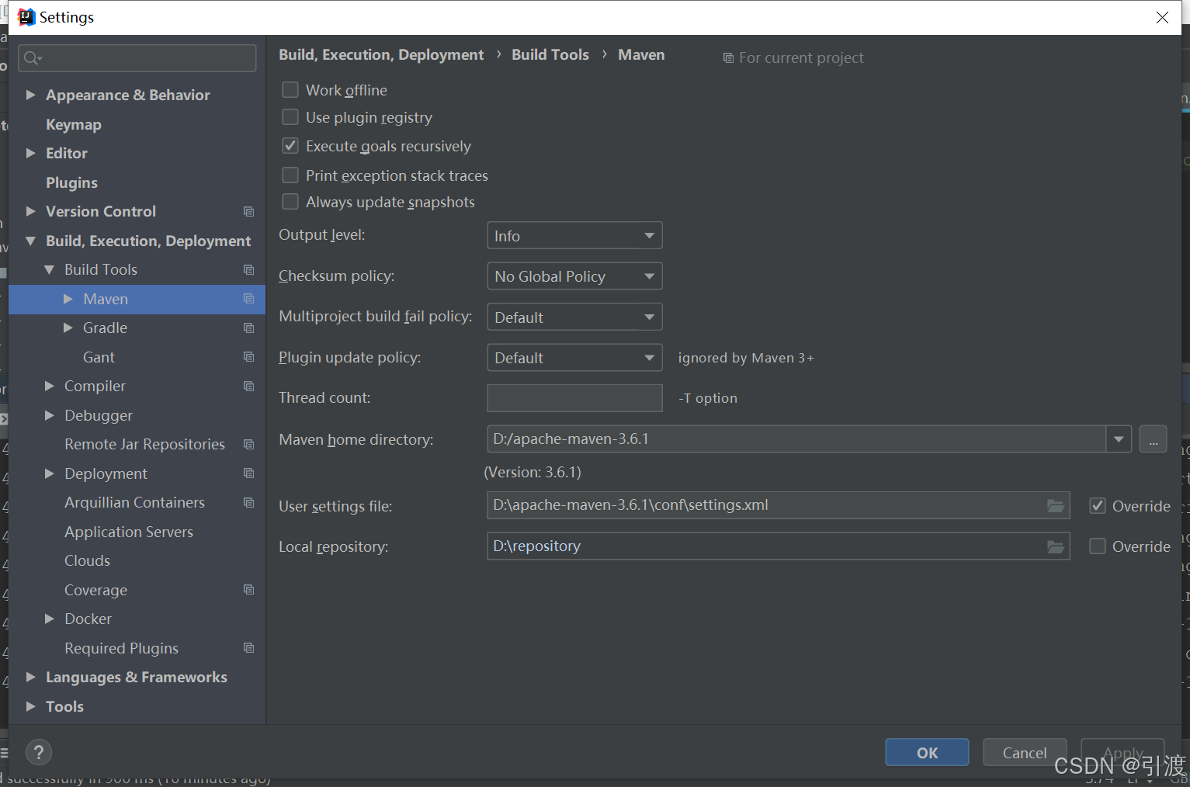The height and width of the screenshot is (787, 1190).
Task: Click the For current project icon
Action: click(x=728, y=58)
